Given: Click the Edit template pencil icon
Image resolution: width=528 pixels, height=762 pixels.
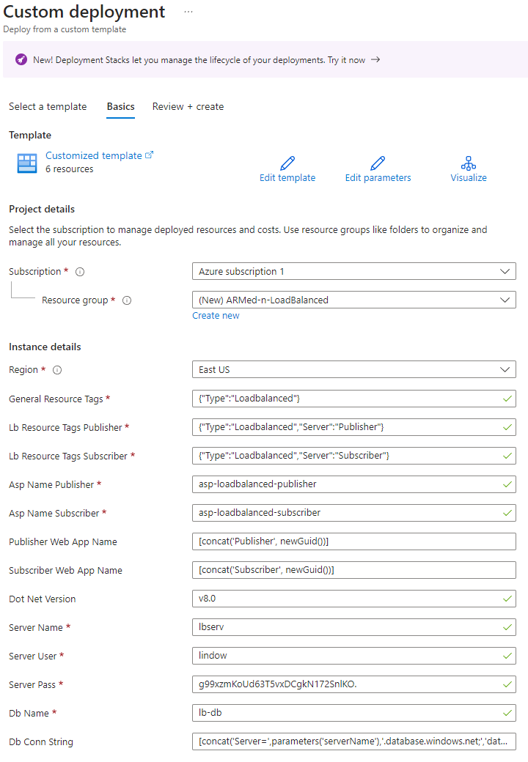Looking at the screenshot, I should tap(287, 163).
